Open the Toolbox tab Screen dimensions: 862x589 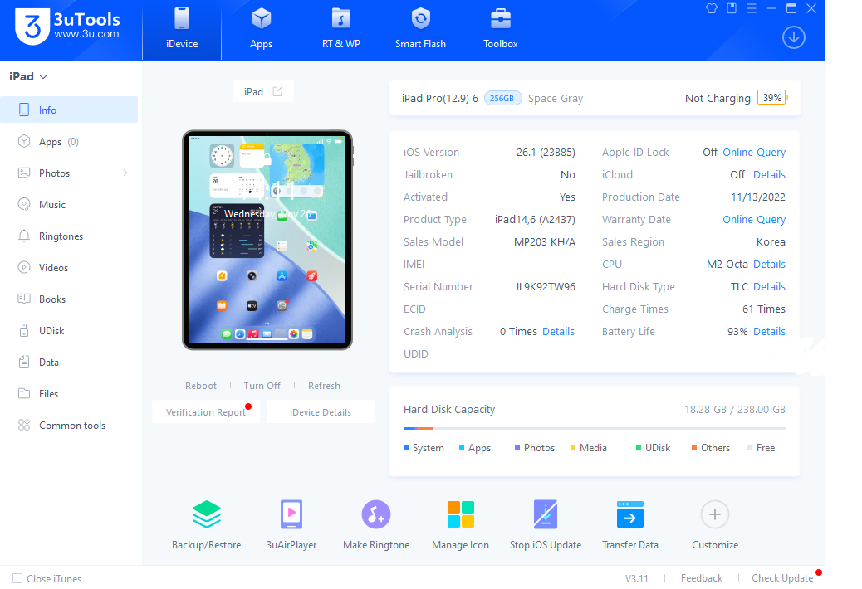(x=501, y=30)
